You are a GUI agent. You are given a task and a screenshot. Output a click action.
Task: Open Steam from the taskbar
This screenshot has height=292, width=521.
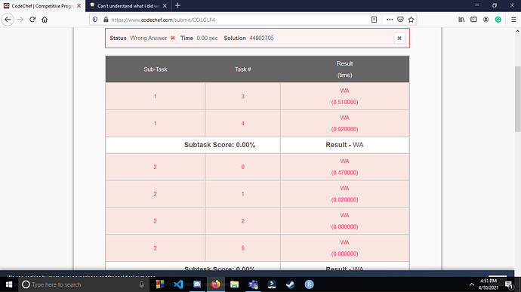coord(291,284)
